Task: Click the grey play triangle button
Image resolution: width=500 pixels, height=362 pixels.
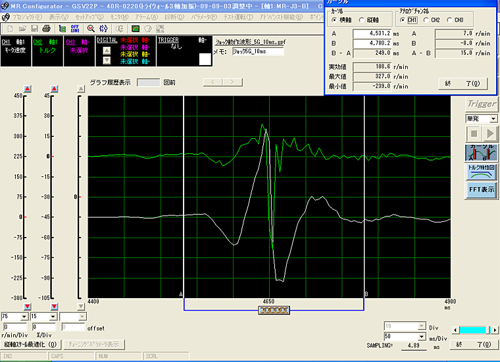Action: pos(489,134)
